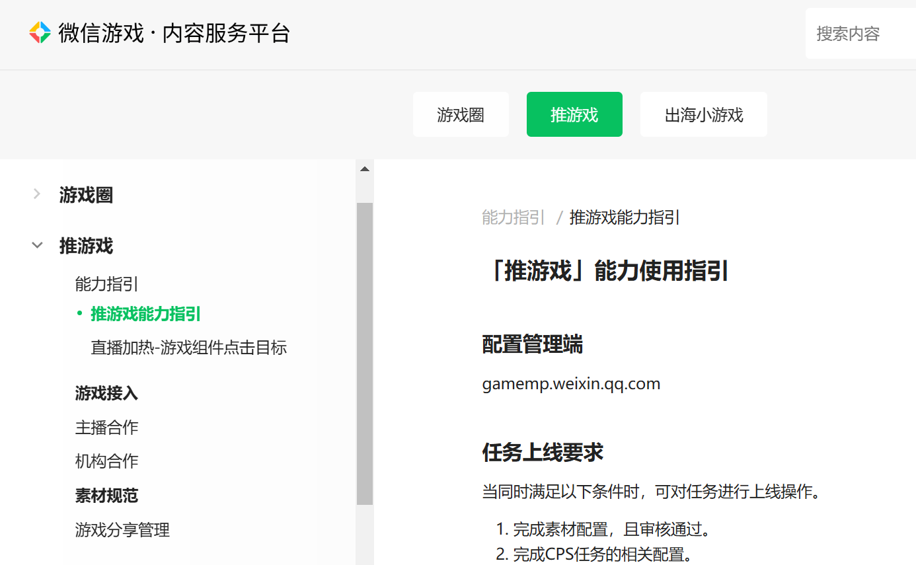The width and height of the screenshot is (916, 565).
Task: Expand the 游戏圈 sidebar section chevron
Action: coord(37,194)
